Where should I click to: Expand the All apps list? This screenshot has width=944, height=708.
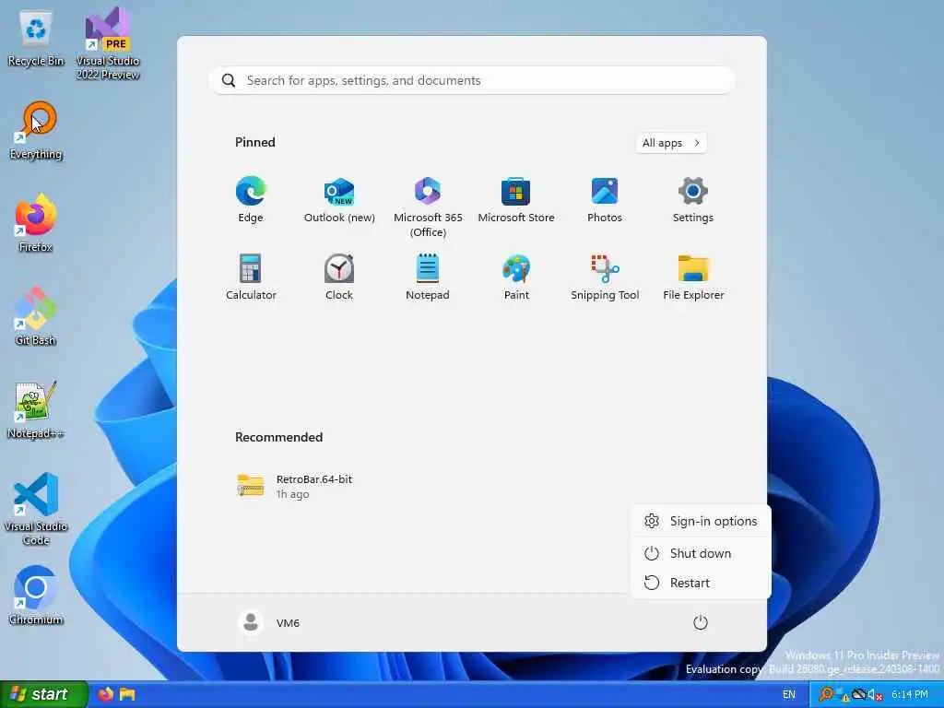tap(671, 143)
